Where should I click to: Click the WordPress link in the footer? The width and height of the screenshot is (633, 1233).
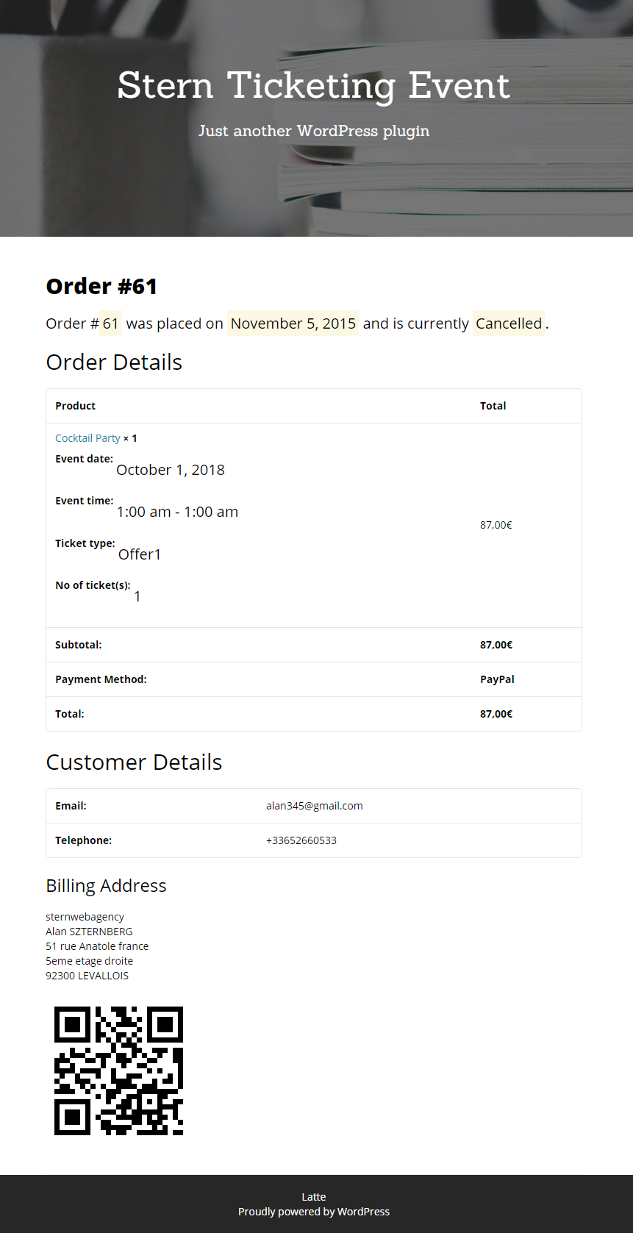pyautogui.click(x=363, y=1212)
